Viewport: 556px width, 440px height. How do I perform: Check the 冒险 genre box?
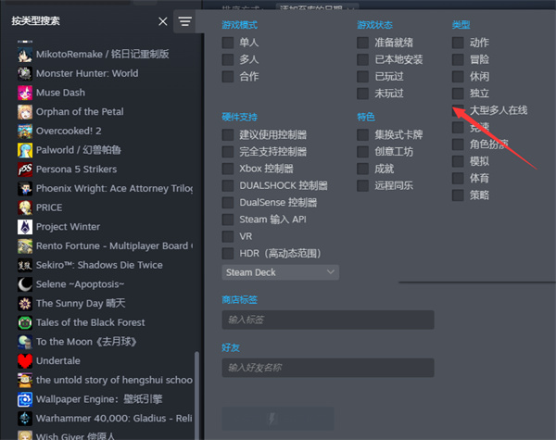click(458, 59)
